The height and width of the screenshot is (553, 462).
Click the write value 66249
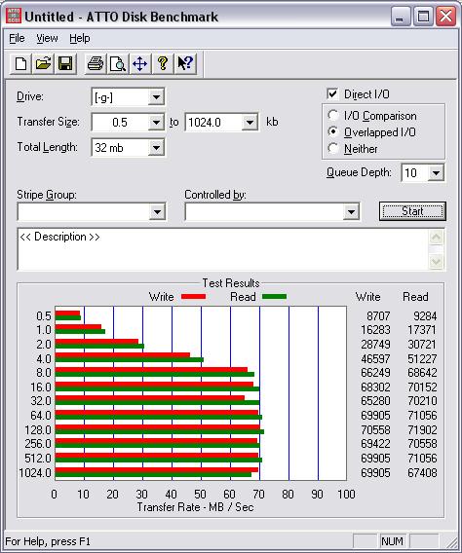tap(375, 373)
